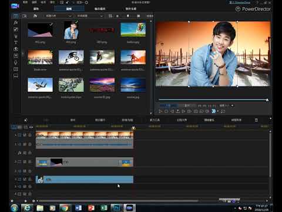Click the timeline playhead marker
The height and width of the screenshot is (212, 282).
[133, 128]
